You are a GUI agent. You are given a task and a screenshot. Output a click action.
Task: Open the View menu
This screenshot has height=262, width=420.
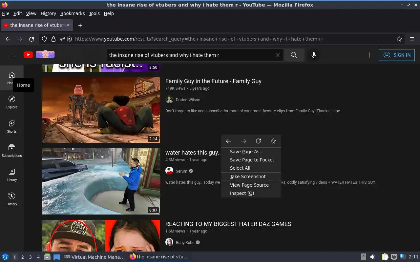point(31,13)
